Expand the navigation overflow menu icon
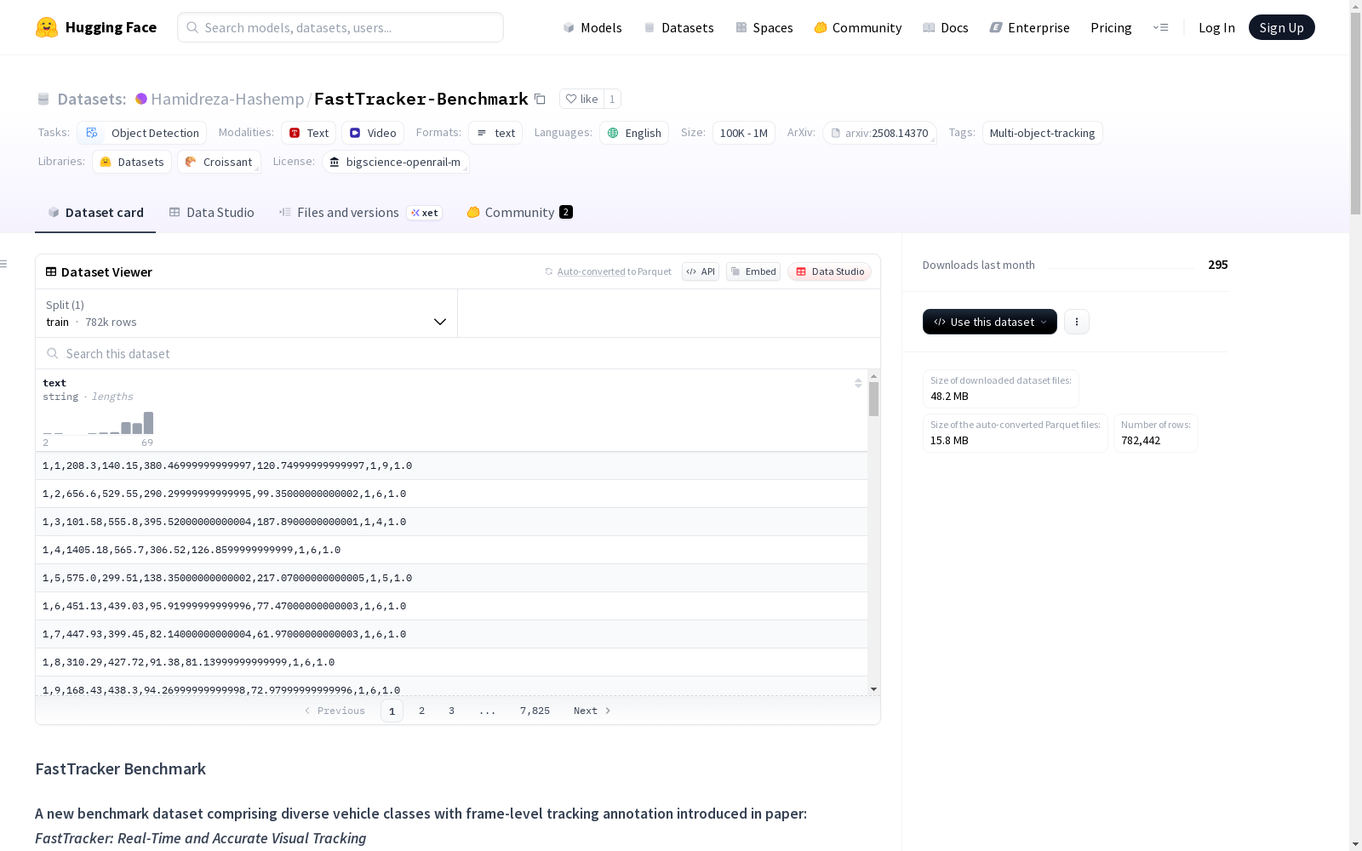The height and width of the screenshot is (851, 1362). coord(1160,27)
